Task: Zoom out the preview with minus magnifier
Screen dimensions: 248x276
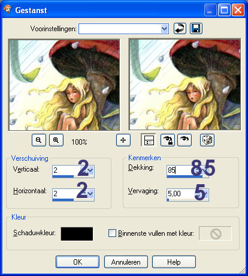Action: tap(39, 140)
